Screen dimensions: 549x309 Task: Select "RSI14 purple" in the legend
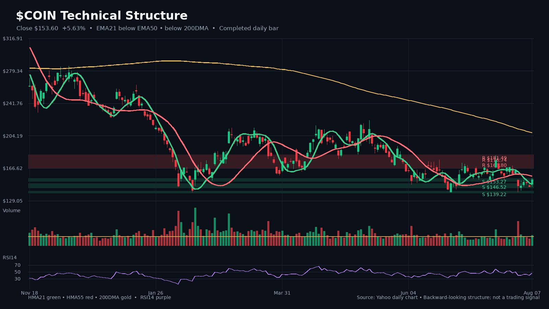tap(155, 297)
